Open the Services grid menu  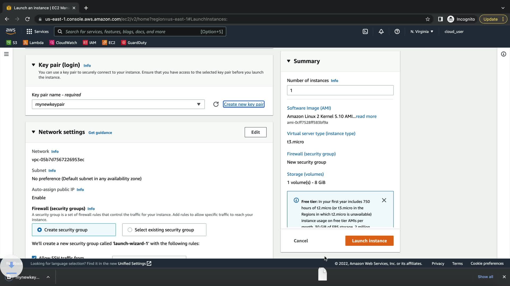pos(37,32)
